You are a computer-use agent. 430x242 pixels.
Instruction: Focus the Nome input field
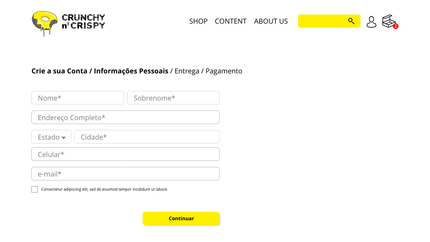[77, 98]
